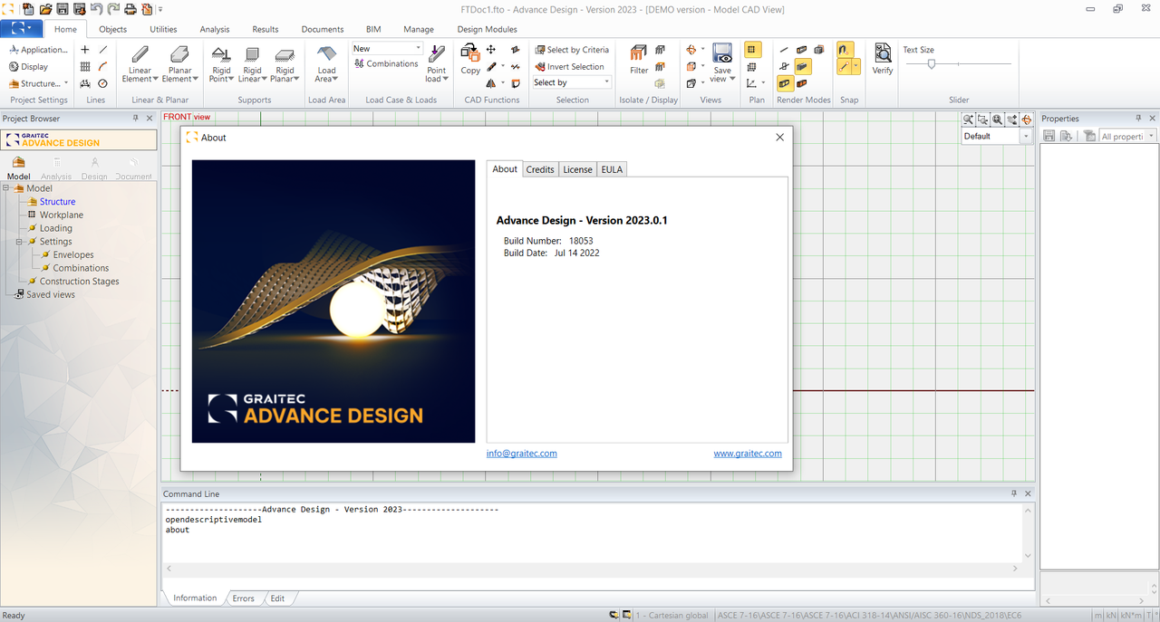Click the Move icon in CAD Functions

click(491, 50)
